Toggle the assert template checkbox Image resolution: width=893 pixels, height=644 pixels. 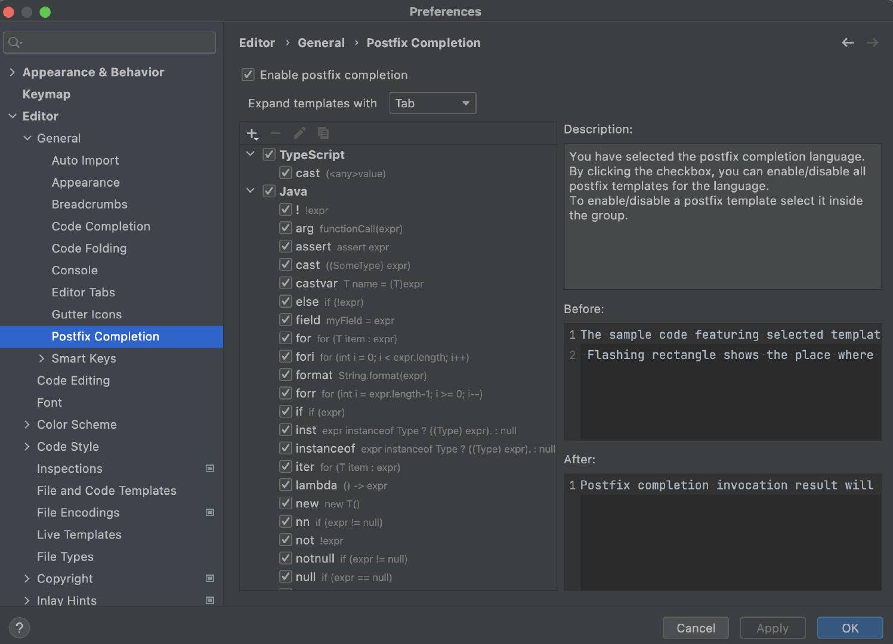[x=286, y=246]
